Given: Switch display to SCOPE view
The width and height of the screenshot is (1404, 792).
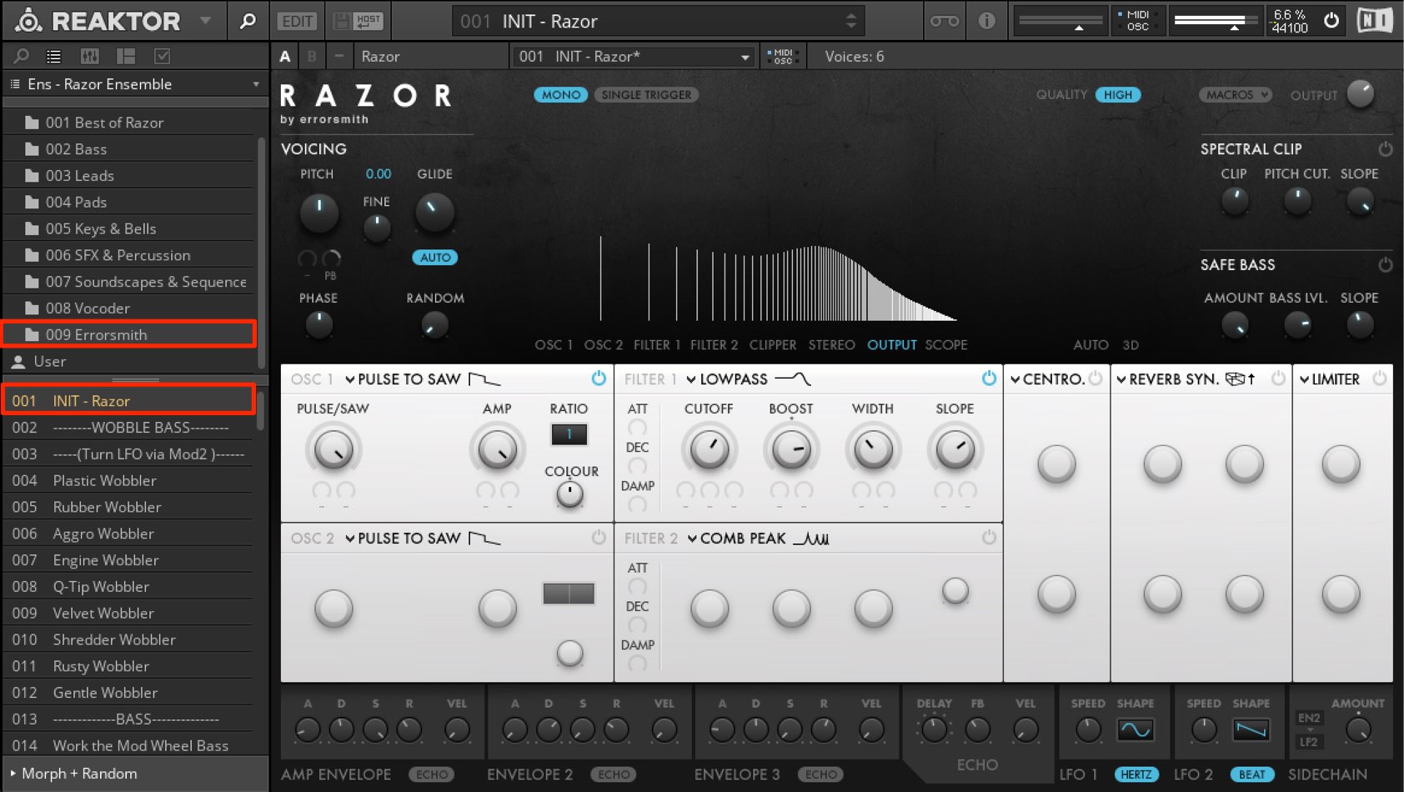Looking at the screenshot, I should pyautogui.click(x=946, y=345).
